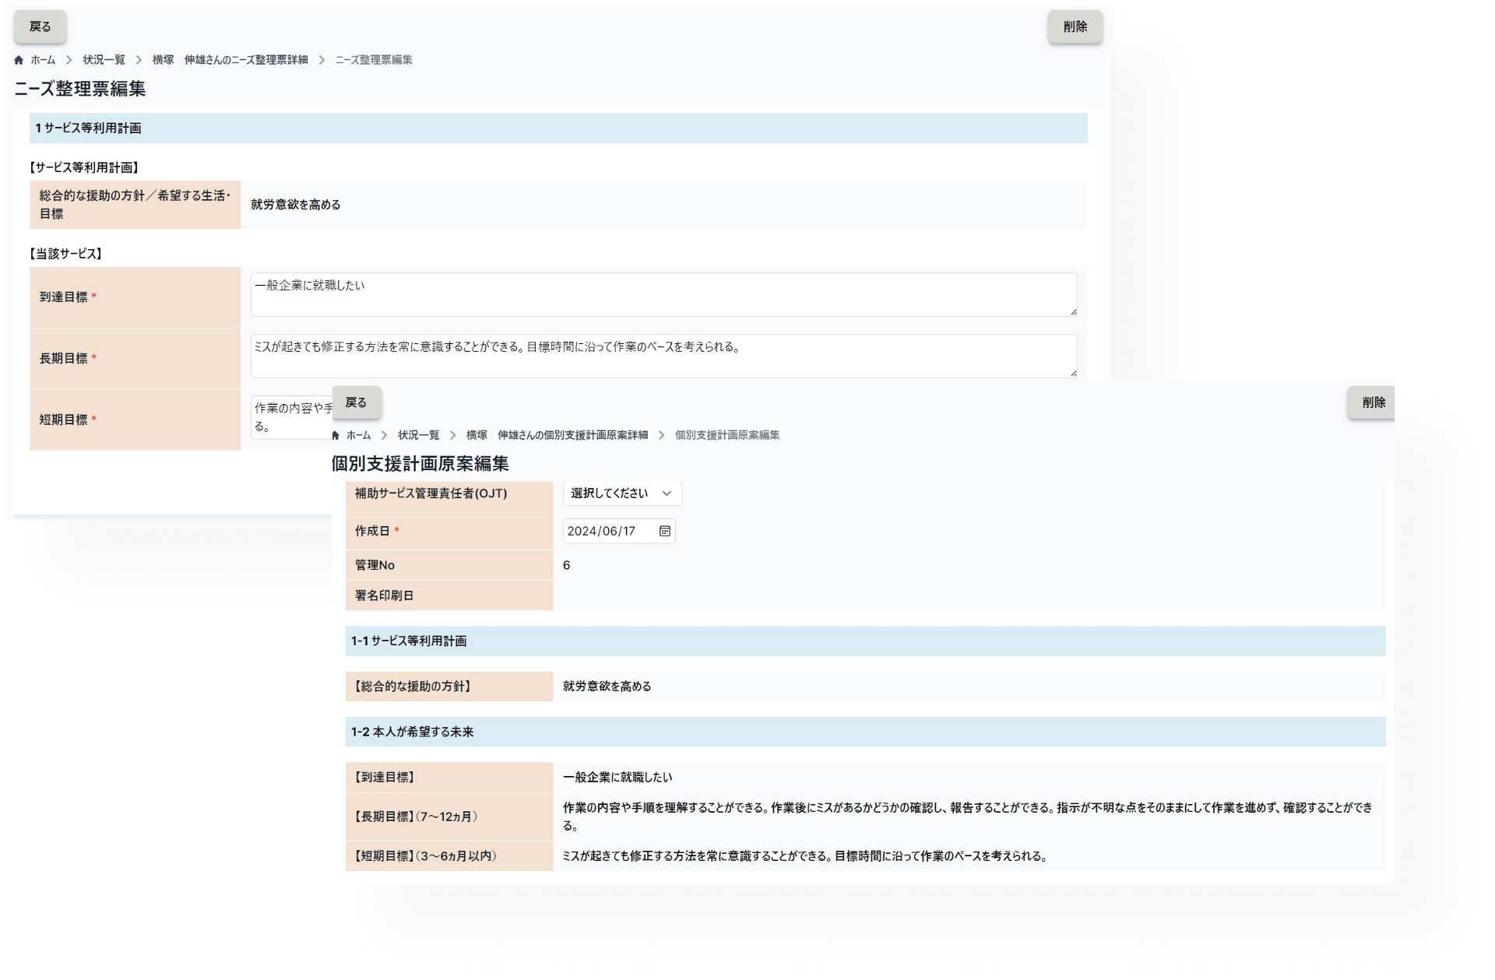Open 横塚 伸雄さんの個別支援計画原案詳細 breadcrumb link

(x=557, y=435)
